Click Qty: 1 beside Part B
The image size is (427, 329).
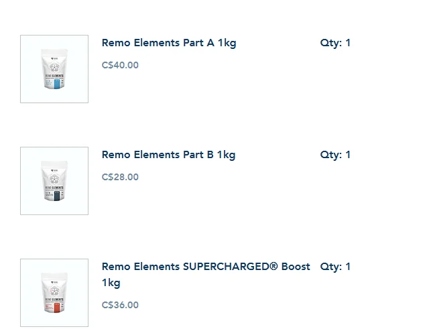click(x=335, y=155)
